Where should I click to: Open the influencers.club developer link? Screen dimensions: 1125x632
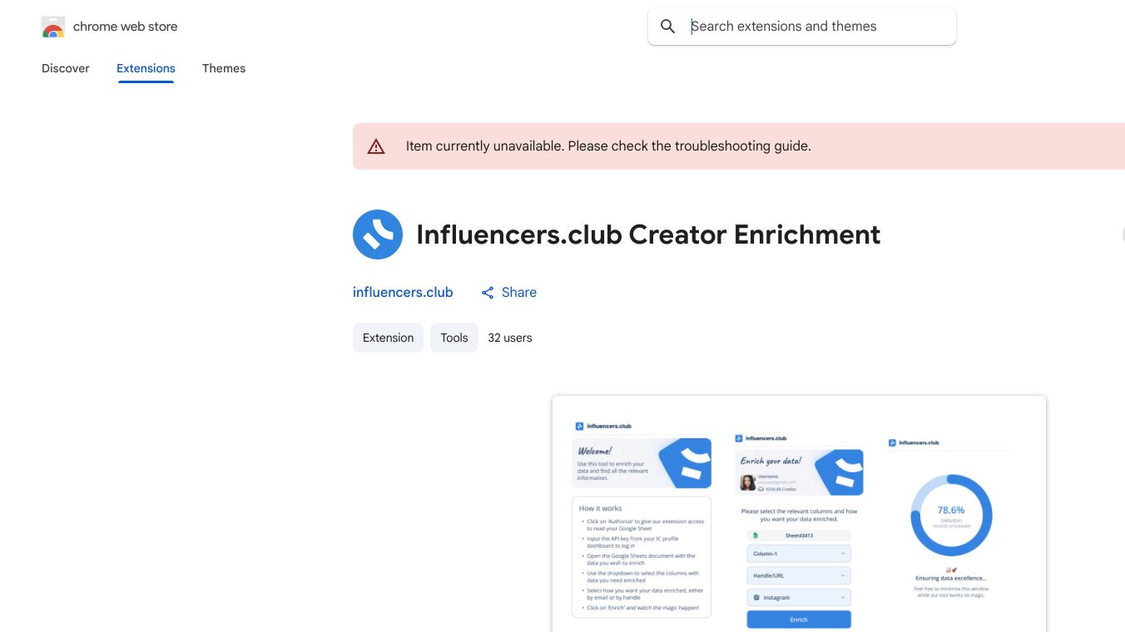click(x=403, y=293)
